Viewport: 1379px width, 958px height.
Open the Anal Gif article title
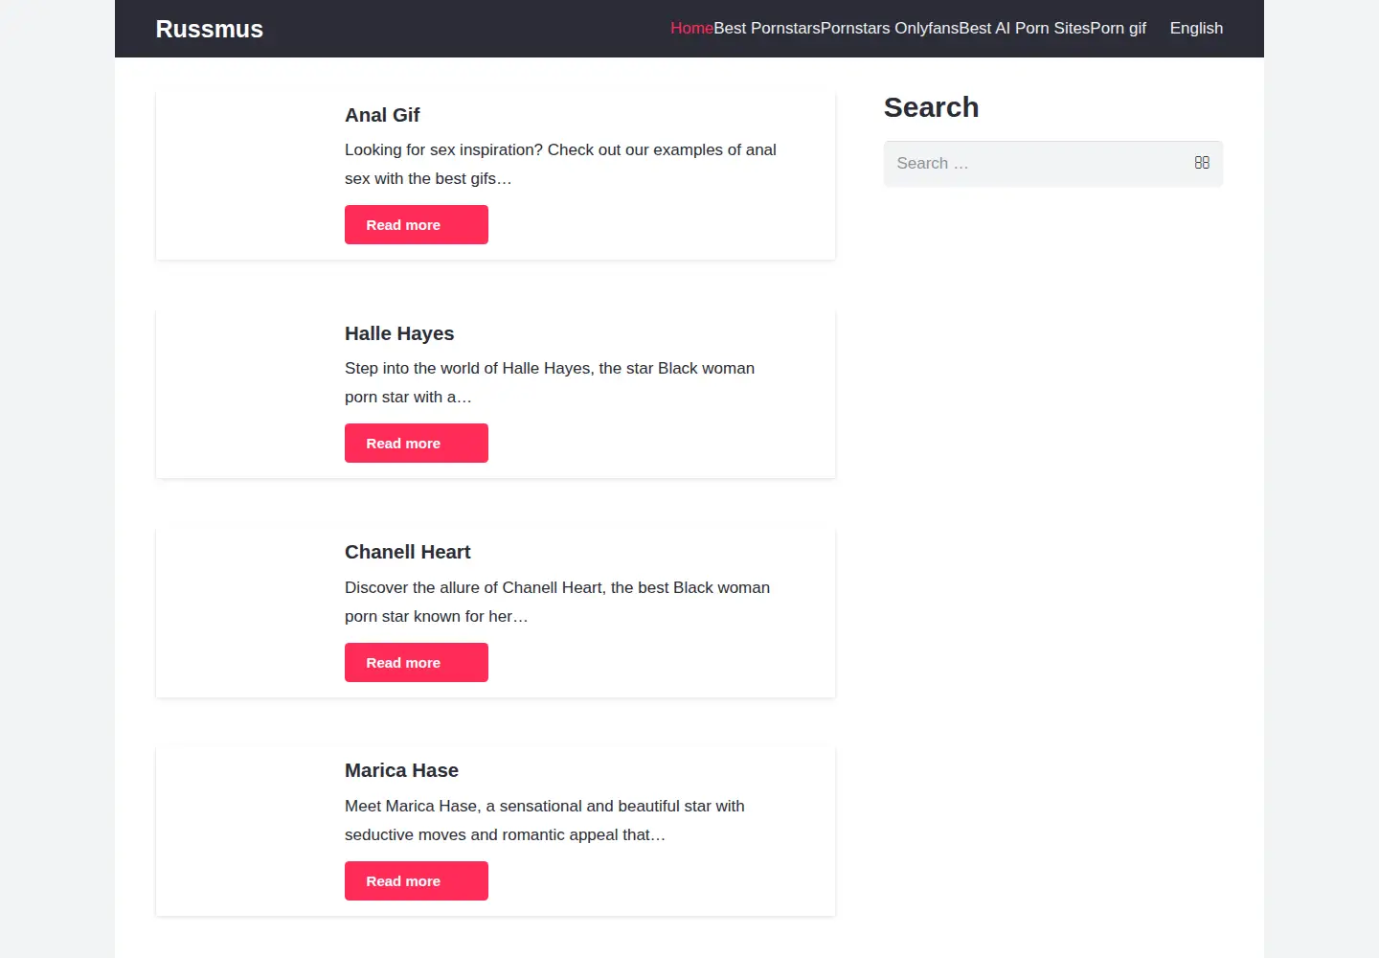[382, 115]
